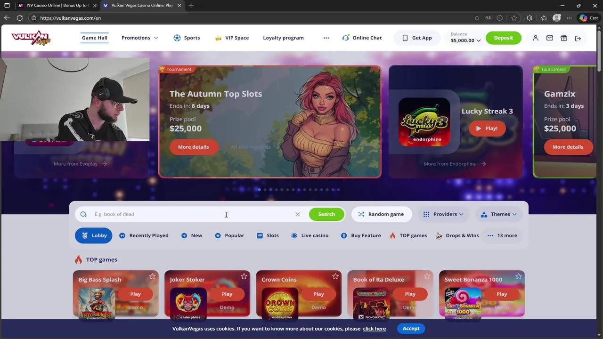Select Lobby category
Screen dimensions: 603x339
tap(94, 235)
